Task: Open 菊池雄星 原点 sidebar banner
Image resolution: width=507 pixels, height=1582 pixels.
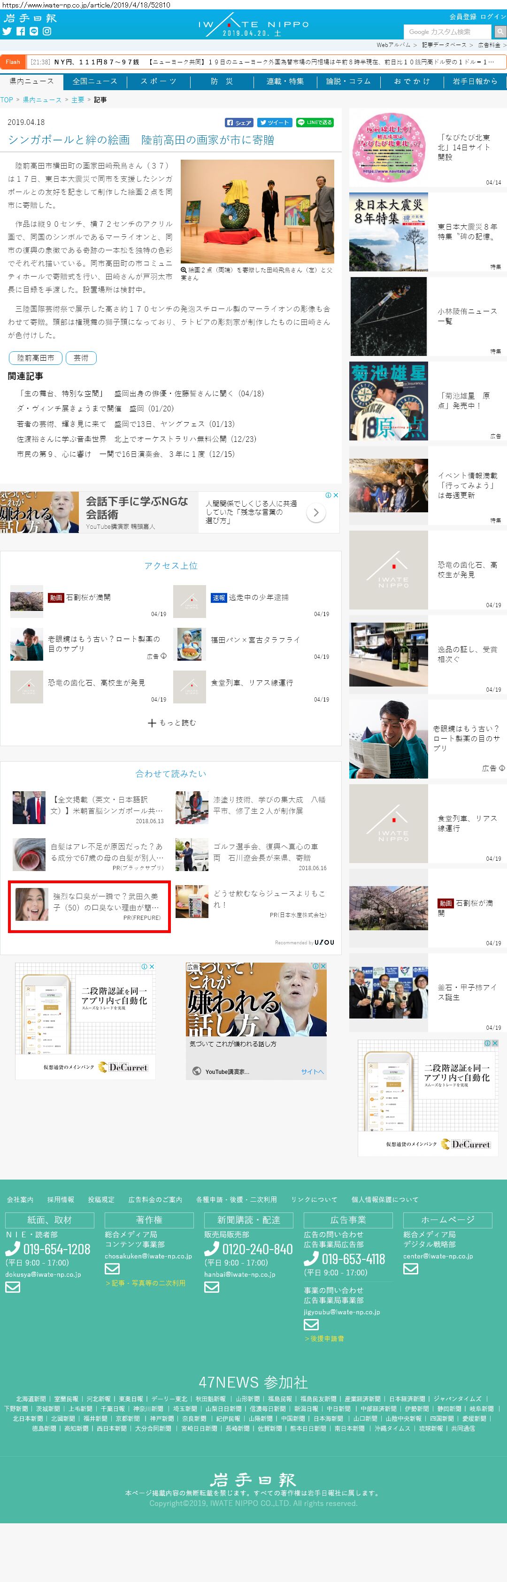Action: [389, 401]
